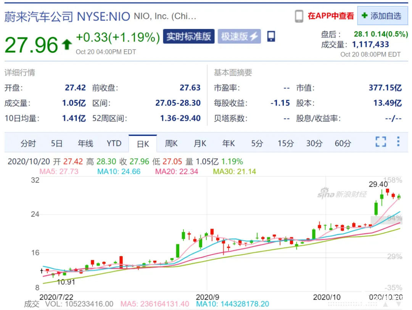Click the volume MA5: 236164131.40 label
This screenshot has width=412, height=310.
click(x=155, y=304)
